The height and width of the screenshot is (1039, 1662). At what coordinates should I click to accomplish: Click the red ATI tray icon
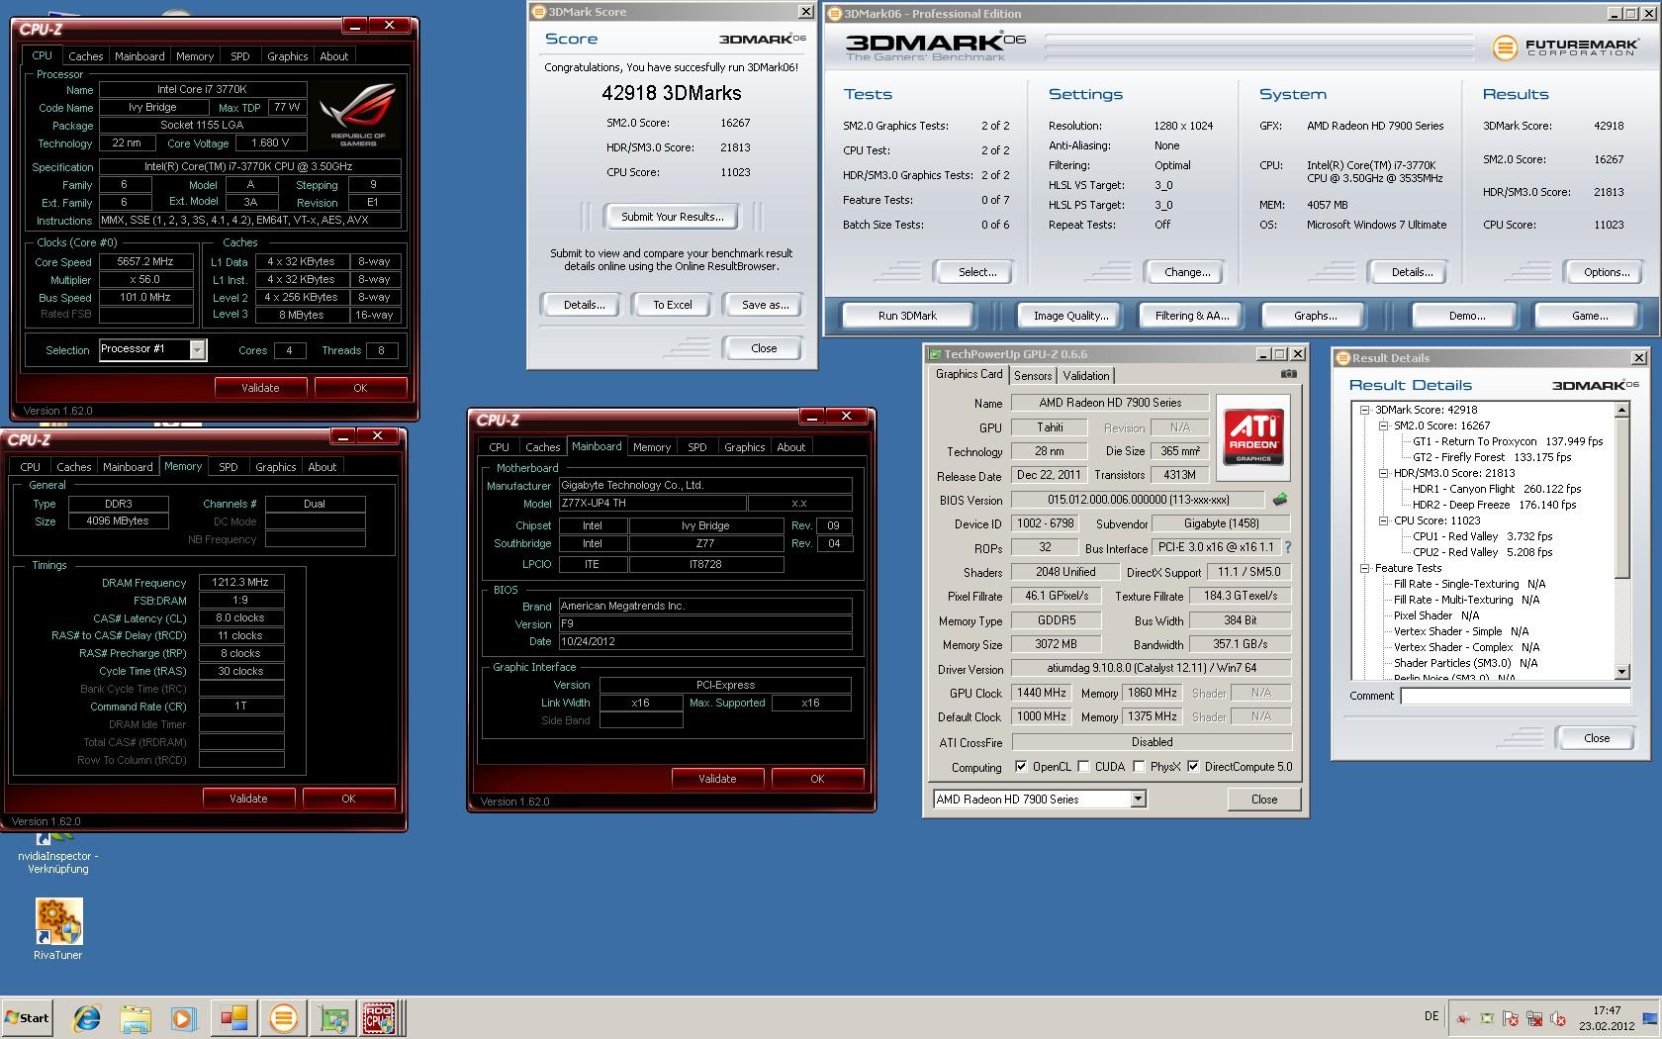(1463, 1017)
